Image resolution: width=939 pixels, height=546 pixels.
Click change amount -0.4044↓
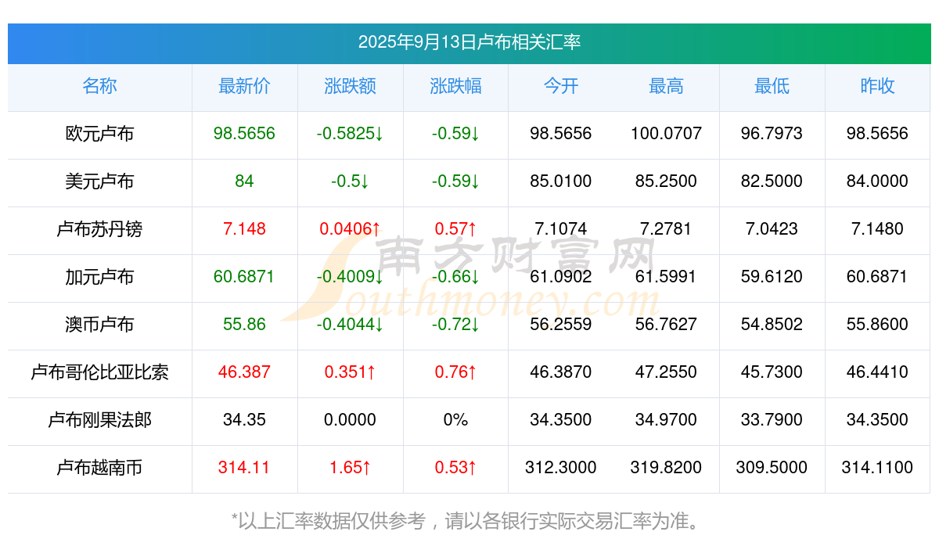pyautogui.click(x=350, y=325)
